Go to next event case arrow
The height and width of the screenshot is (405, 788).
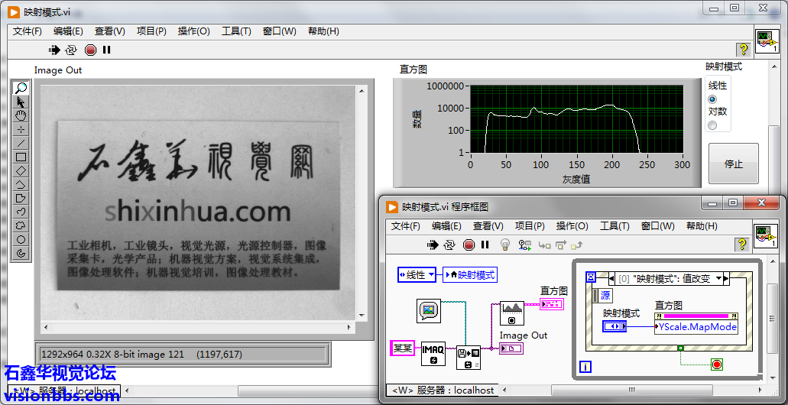tap(726, 278)
